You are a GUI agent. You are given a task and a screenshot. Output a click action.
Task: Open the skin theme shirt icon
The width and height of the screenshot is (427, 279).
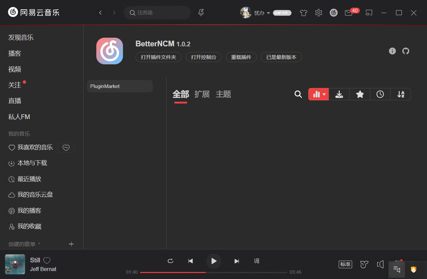304,13
